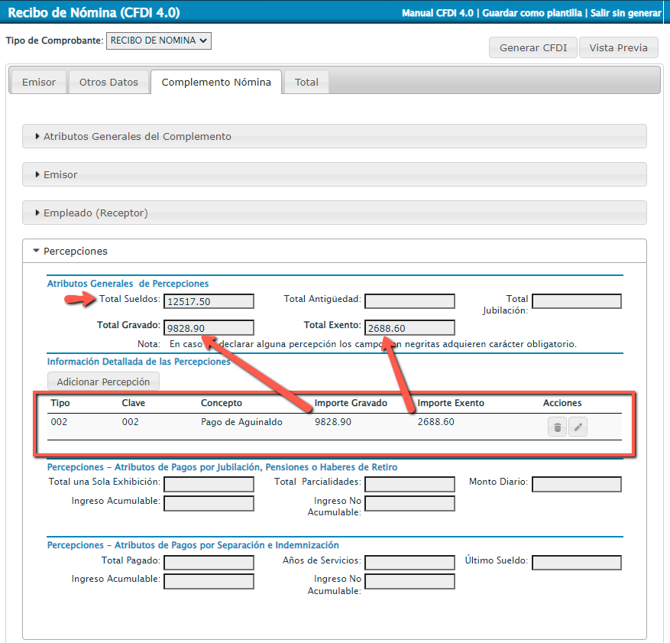Screen dimensions: 670x643
Task: Click the Total Antigüedad input field
Action: [409, 301]
